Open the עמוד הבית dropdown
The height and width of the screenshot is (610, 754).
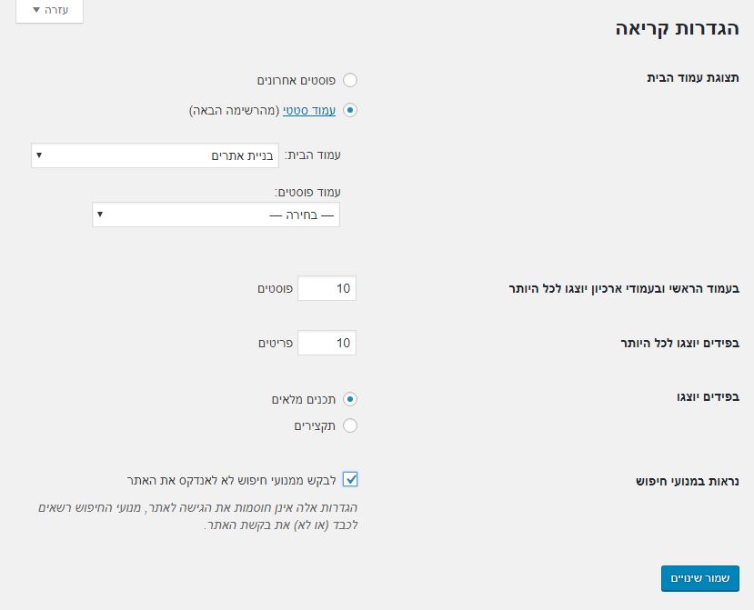tap(155, 155)
